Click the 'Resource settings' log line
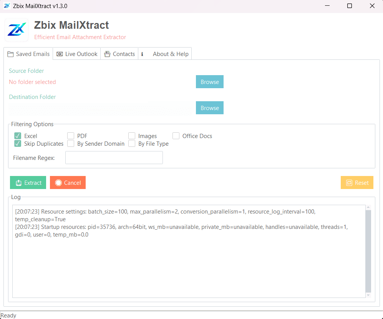Image resolution: width=383 pixels, height=319 pixels. 165,215
